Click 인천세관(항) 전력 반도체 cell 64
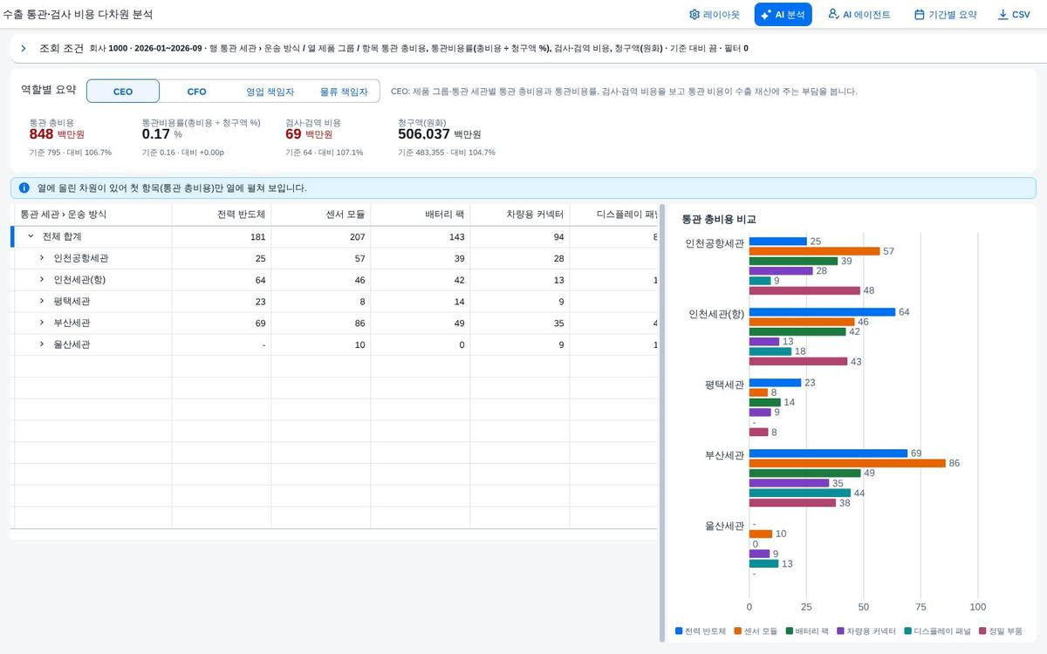The height and width of the screenshot is (654, 1047). 222,280
